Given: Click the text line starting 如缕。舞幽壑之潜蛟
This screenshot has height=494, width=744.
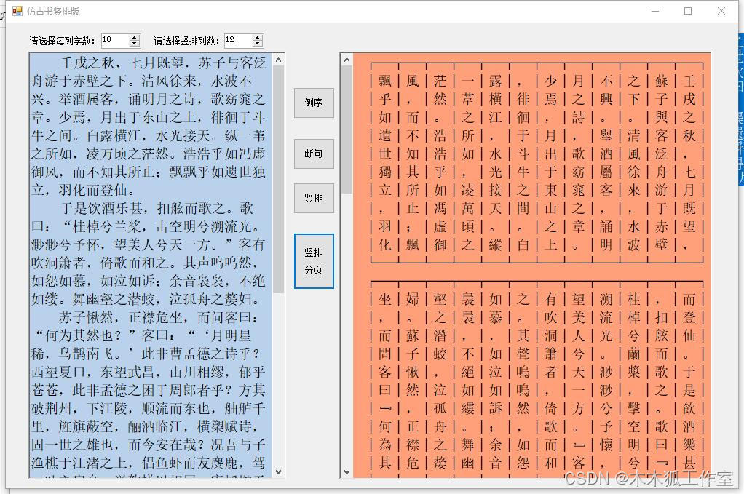Looking at the screenshot, I should point(146,299).
